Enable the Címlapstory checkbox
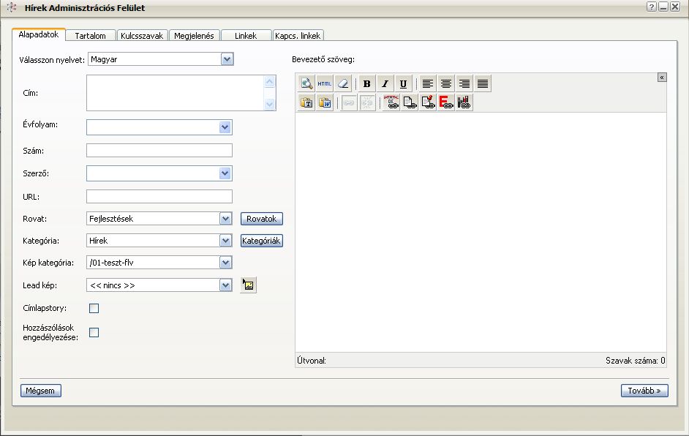Image resolution: width=689 pixels, height=436 pixels. [94, 308]
